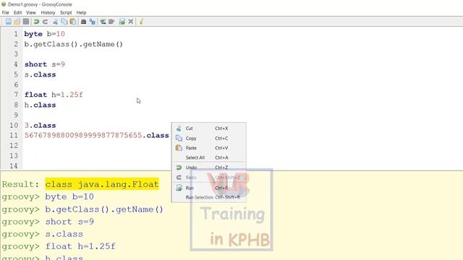Screen dimensions: 463x260
Task: Choose Select All in the context menu
Action: pyautogui.click(x=209, y=157)
